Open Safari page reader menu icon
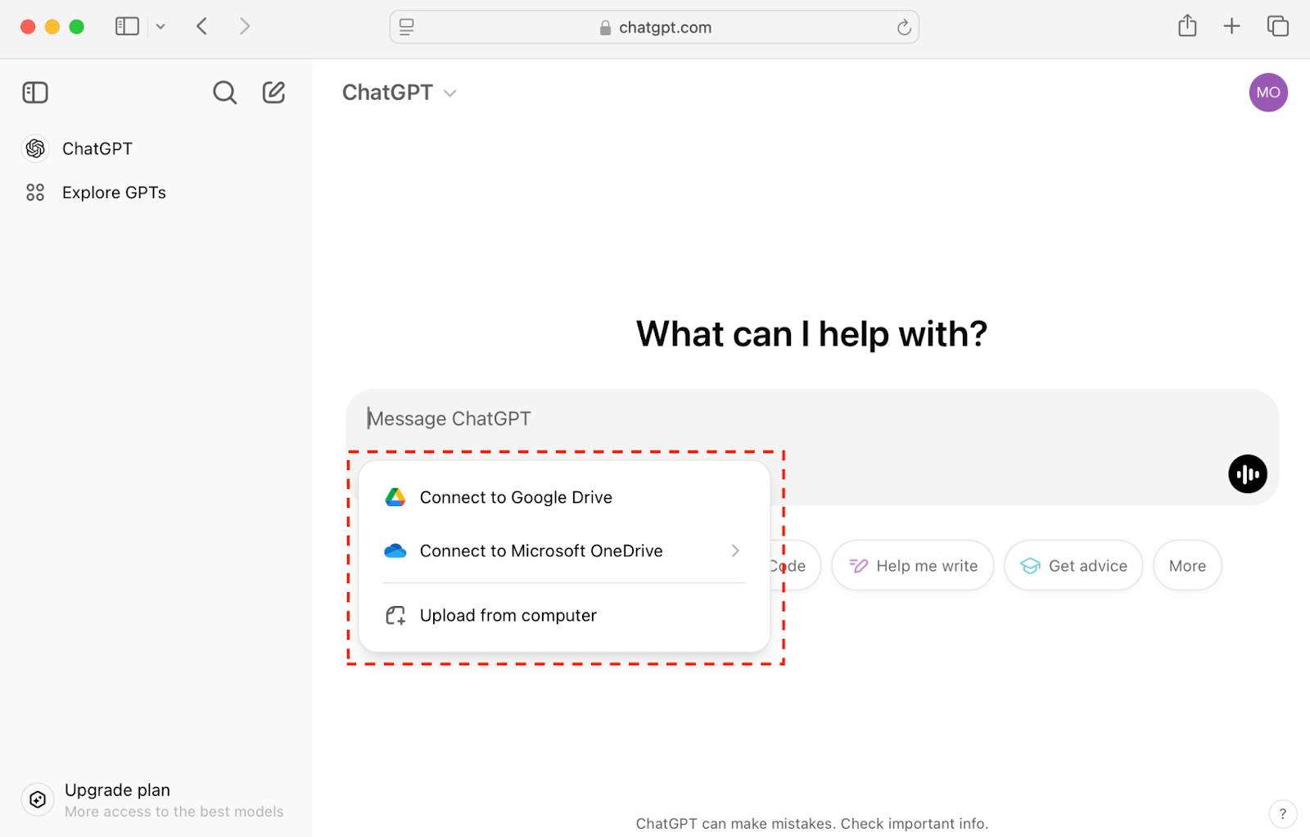The height and width of the screenshot is (837, 1310). click(x=406, y=27)
